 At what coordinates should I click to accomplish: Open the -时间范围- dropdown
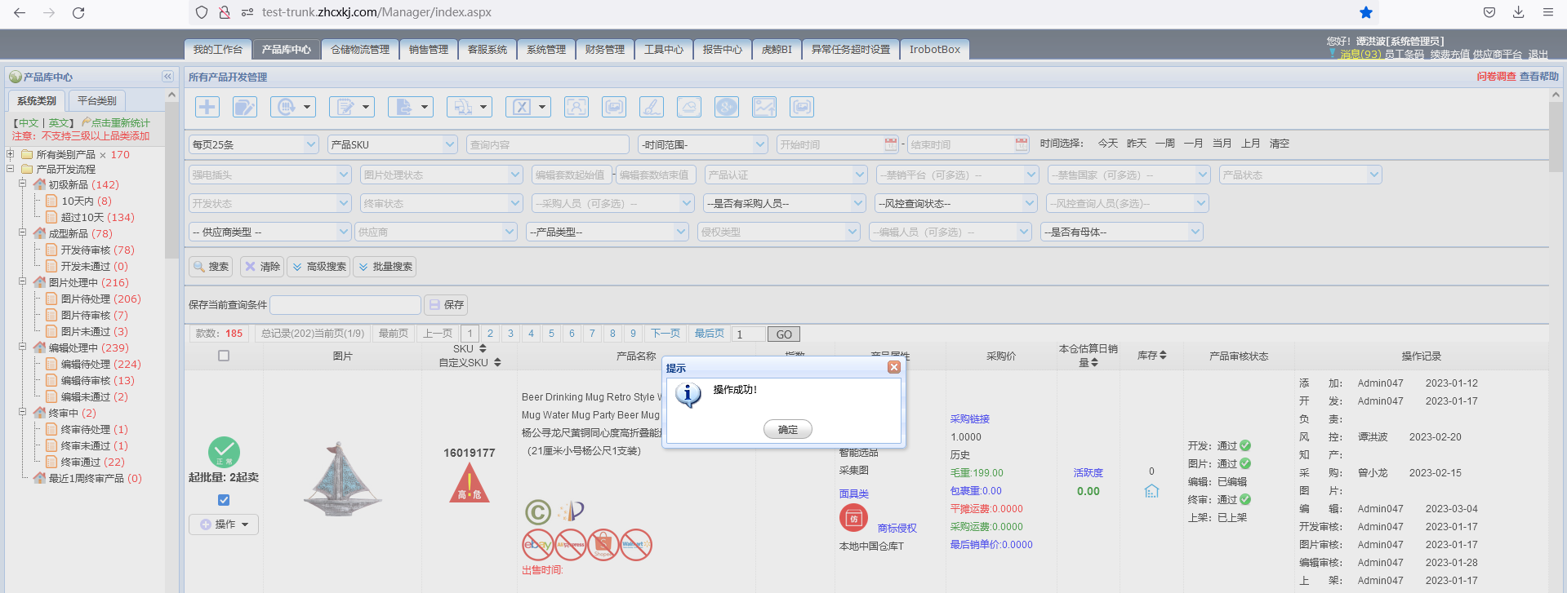[703, 144]
